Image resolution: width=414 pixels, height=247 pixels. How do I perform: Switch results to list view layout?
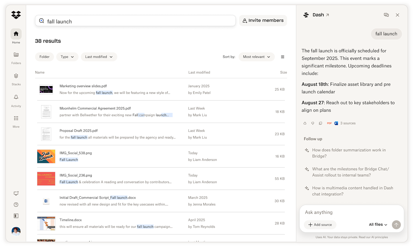click(x=283, y=57)
